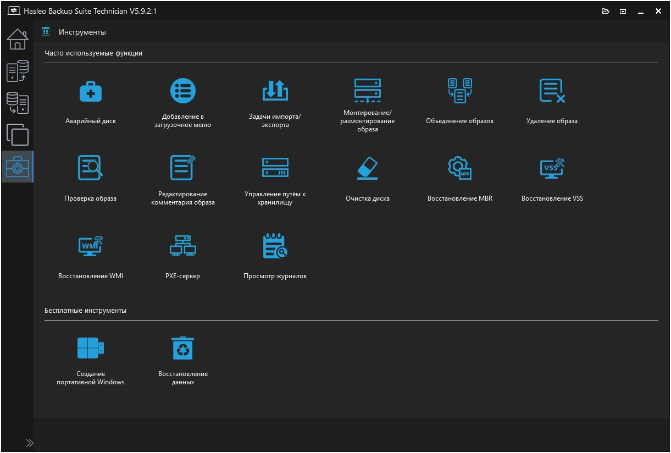Screen dimensions: 671x453
Task: Open the title bar dropdown menu button
Action: (x=623, y=11)
